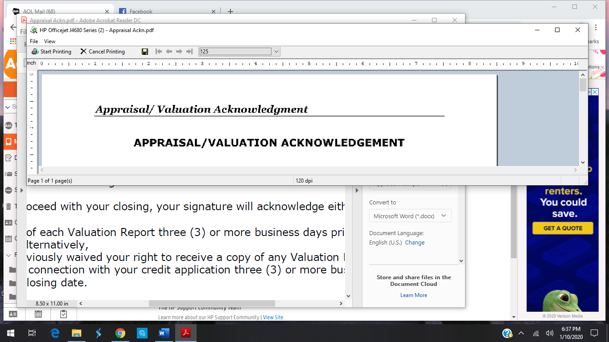This screenshot has width=609, height=342.
Task: Open the View menu in print preview
Action: pos(50,41)
